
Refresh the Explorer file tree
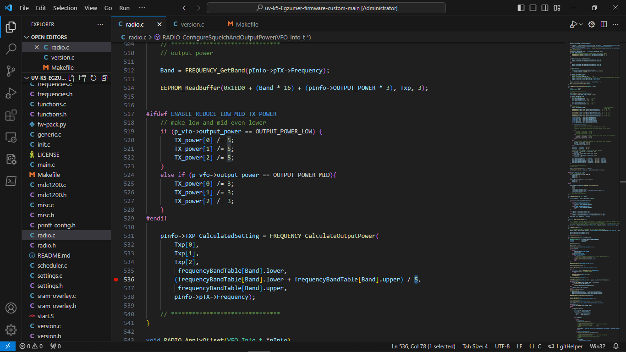93,78
